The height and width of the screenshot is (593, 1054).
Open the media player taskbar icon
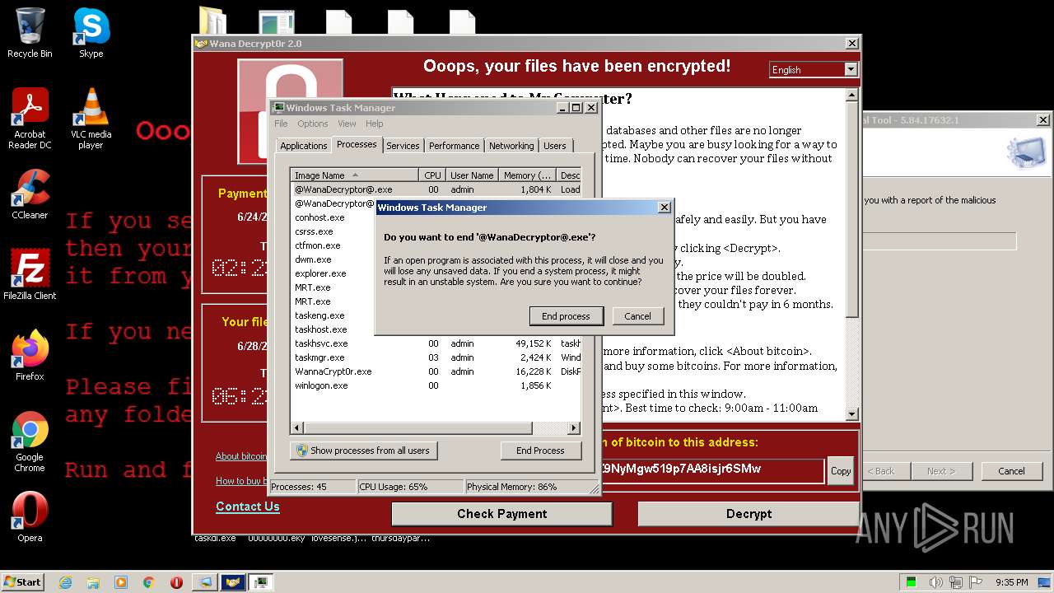(121, 582)
